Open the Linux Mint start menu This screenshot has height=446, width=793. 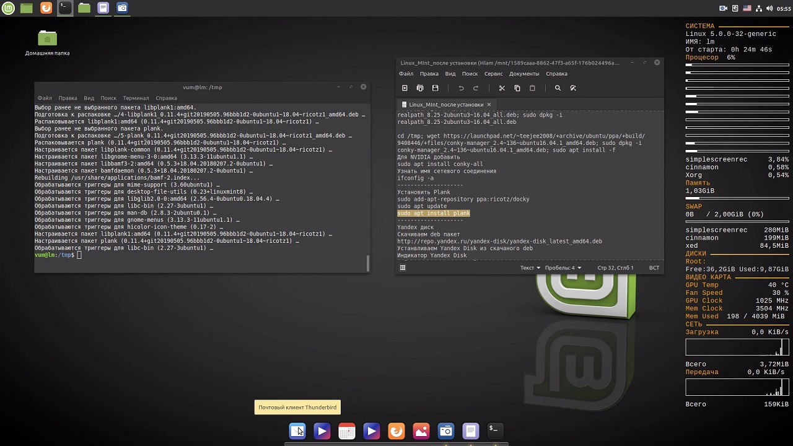click(x=9, y=8)
